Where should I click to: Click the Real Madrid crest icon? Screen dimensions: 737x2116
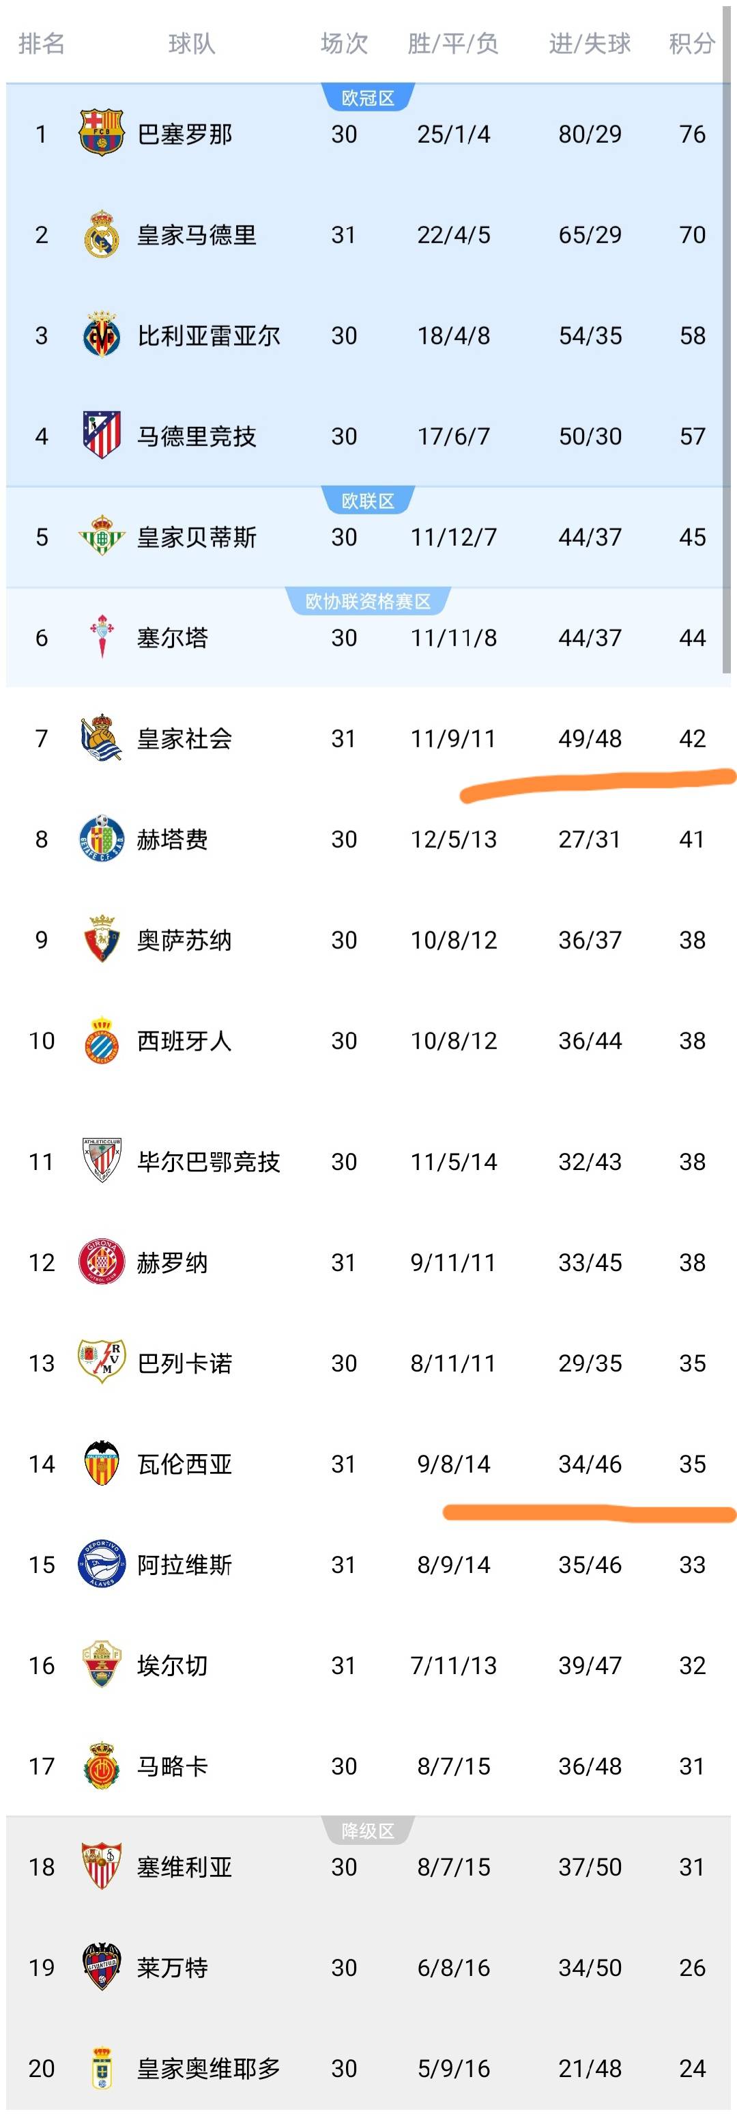point(102,235)
